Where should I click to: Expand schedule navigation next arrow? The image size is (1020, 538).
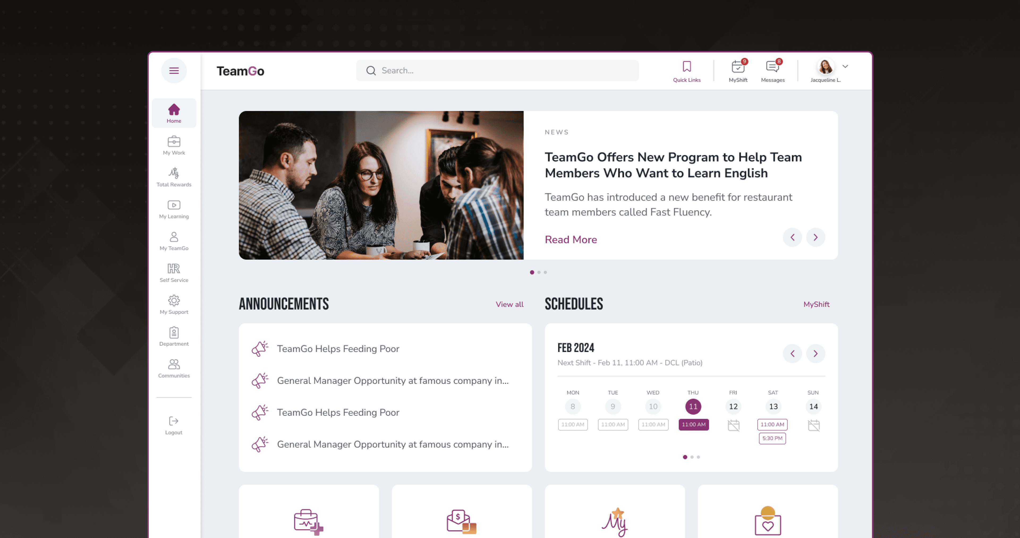tap(815, 353)
